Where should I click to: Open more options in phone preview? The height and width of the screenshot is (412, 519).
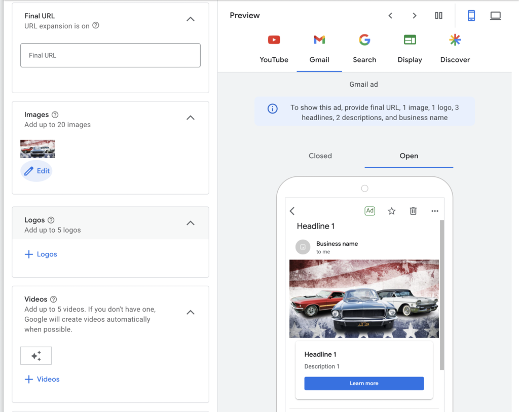click(x=434, y=211)
